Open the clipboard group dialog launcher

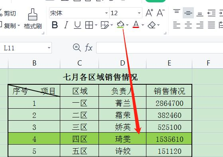pos(43,33)
